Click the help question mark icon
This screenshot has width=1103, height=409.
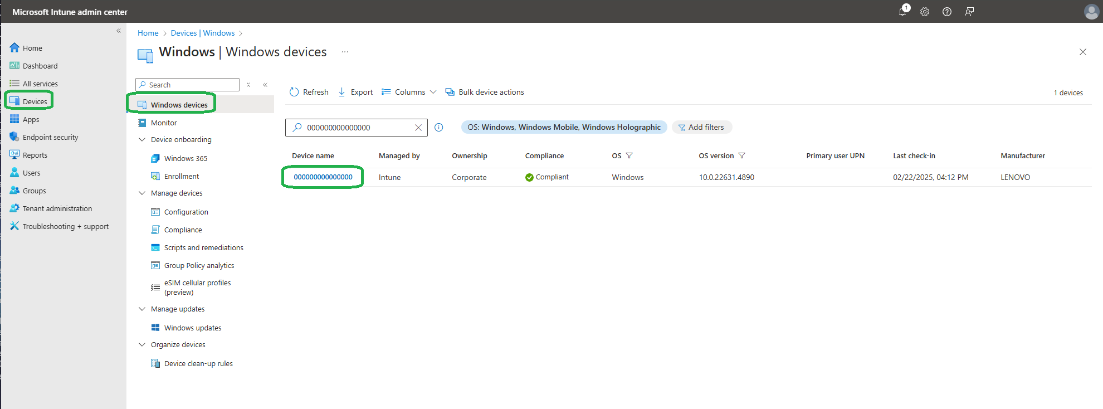point(947,12)
